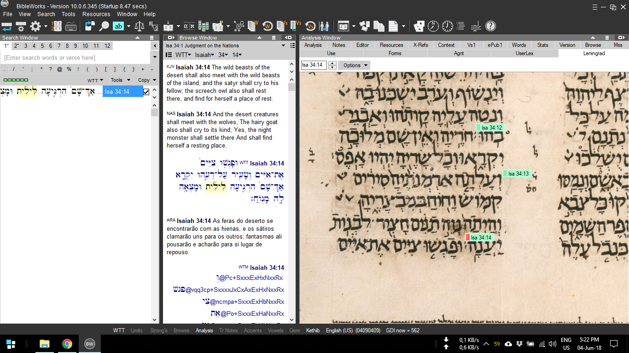Switch to the Words tab
The height and width of the screenshot is (353, 629).
click(519, 45)
